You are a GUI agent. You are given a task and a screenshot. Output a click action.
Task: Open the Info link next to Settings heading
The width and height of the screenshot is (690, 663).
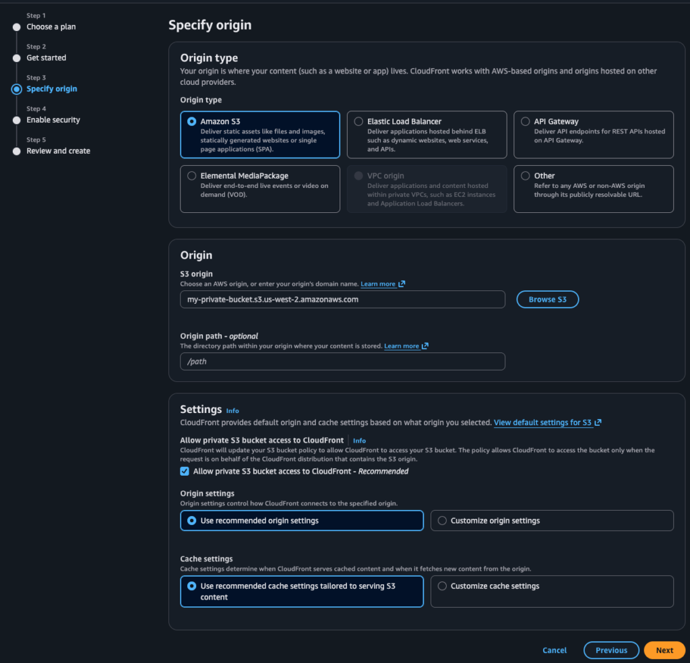232,410
